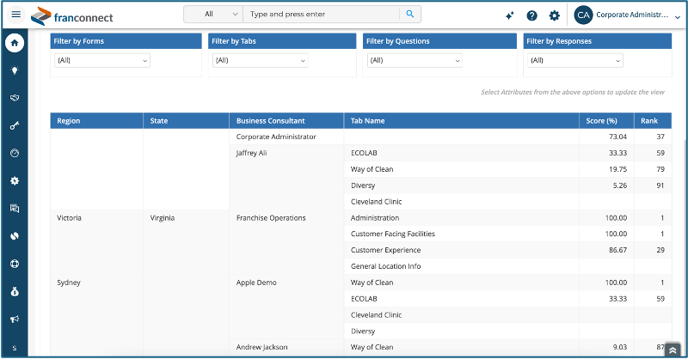Viewport: 688px width, 359px height.
Task: Open the lightbulb module in sidebar
Action: point(15,70)
